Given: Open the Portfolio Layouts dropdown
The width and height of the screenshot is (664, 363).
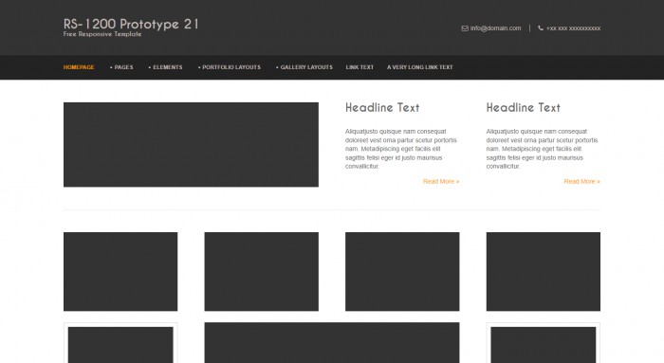Looking at the screenshot, I should tap(230, 67).
